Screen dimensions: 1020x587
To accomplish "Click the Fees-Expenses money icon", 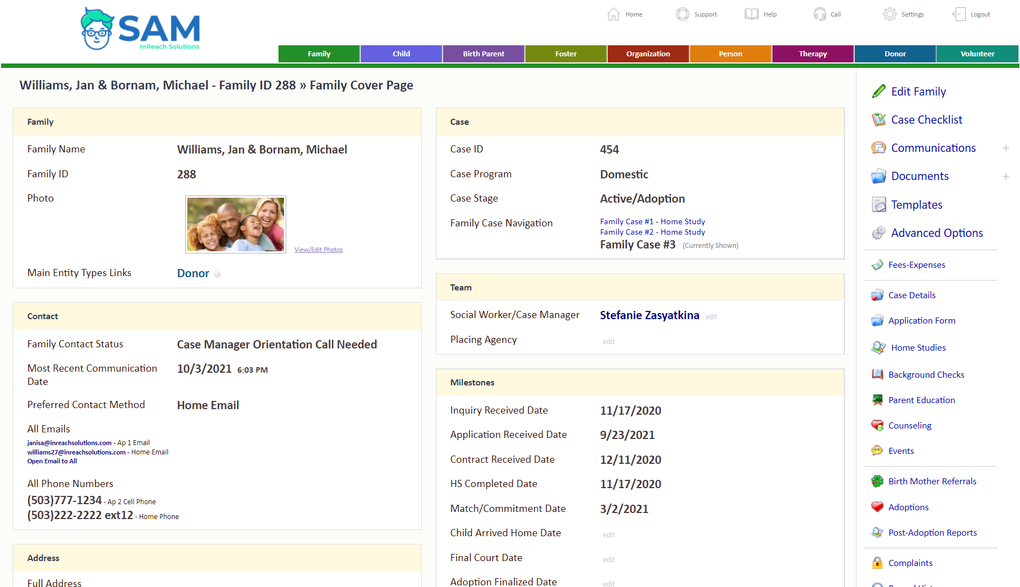I will [877, 265].
